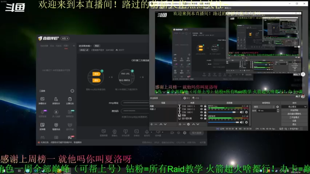Open the shield icon tool in toolbox

pos(56,126)
